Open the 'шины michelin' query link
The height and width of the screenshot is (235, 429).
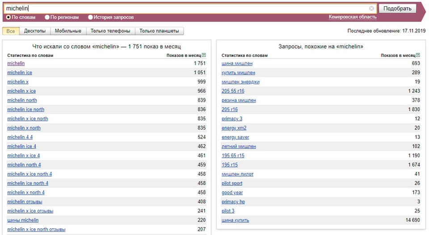(x=23, y=220)
